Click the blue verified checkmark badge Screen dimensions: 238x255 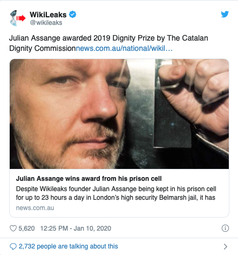73,15
